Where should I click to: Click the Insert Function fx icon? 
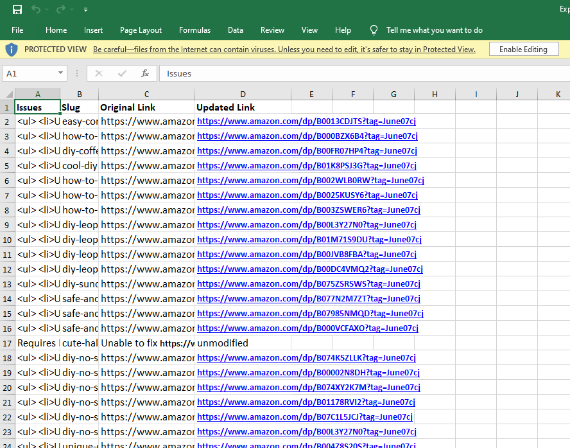click(144, 73)
